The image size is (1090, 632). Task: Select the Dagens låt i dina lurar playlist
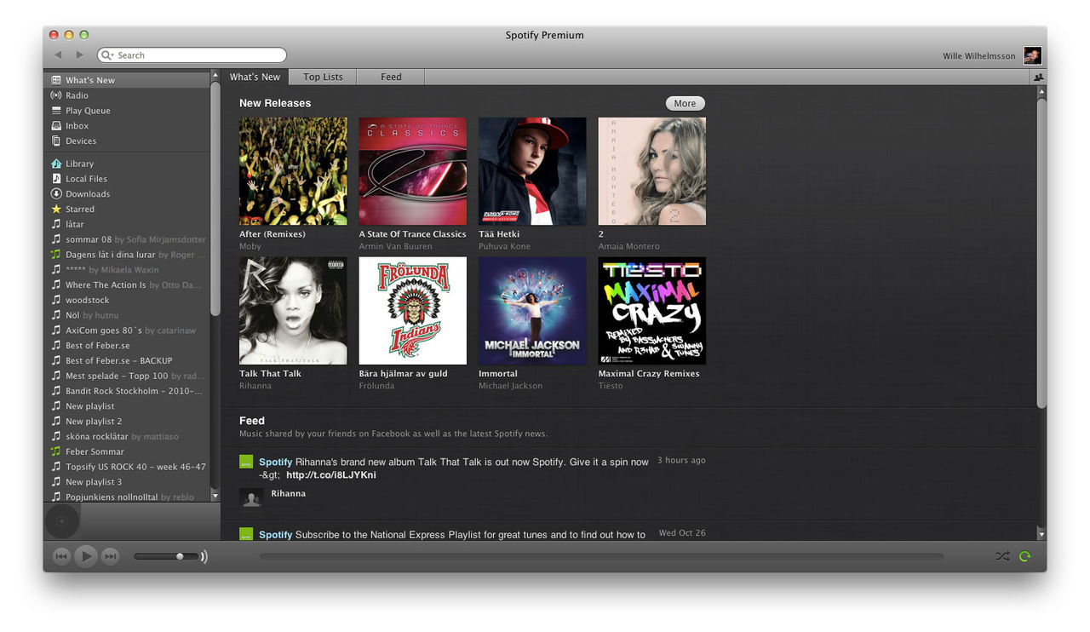click(126, 255)
